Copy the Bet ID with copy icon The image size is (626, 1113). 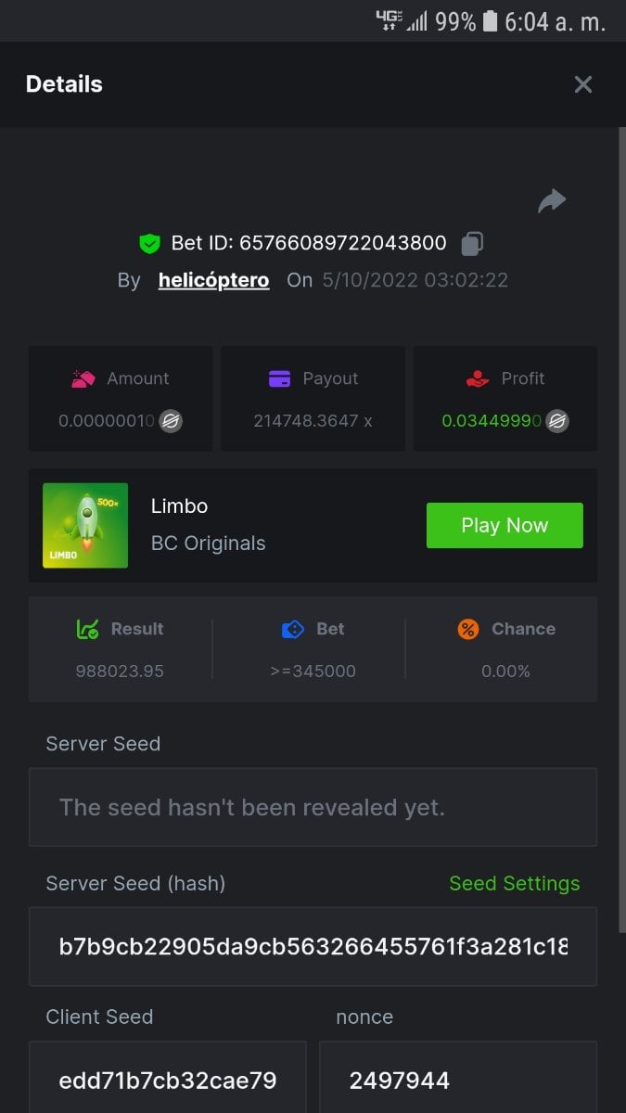472,244
